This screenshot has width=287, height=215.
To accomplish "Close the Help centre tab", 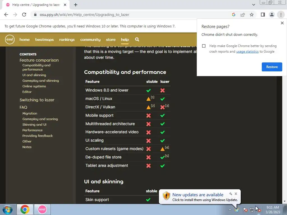I will pos(65,5).
